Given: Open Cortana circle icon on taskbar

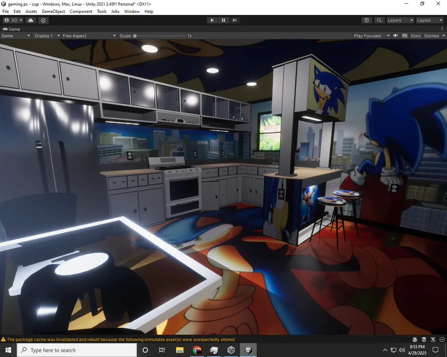Looking at the screenshot, I should [145, 350].
